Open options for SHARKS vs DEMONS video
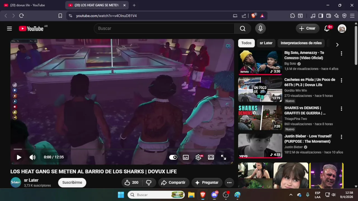Screen dimensions: 358x201 341,109
